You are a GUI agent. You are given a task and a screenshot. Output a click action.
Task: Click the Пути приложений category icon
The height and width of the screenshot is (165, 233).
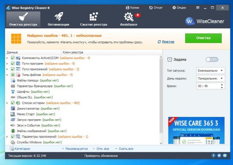click(18, 69)
